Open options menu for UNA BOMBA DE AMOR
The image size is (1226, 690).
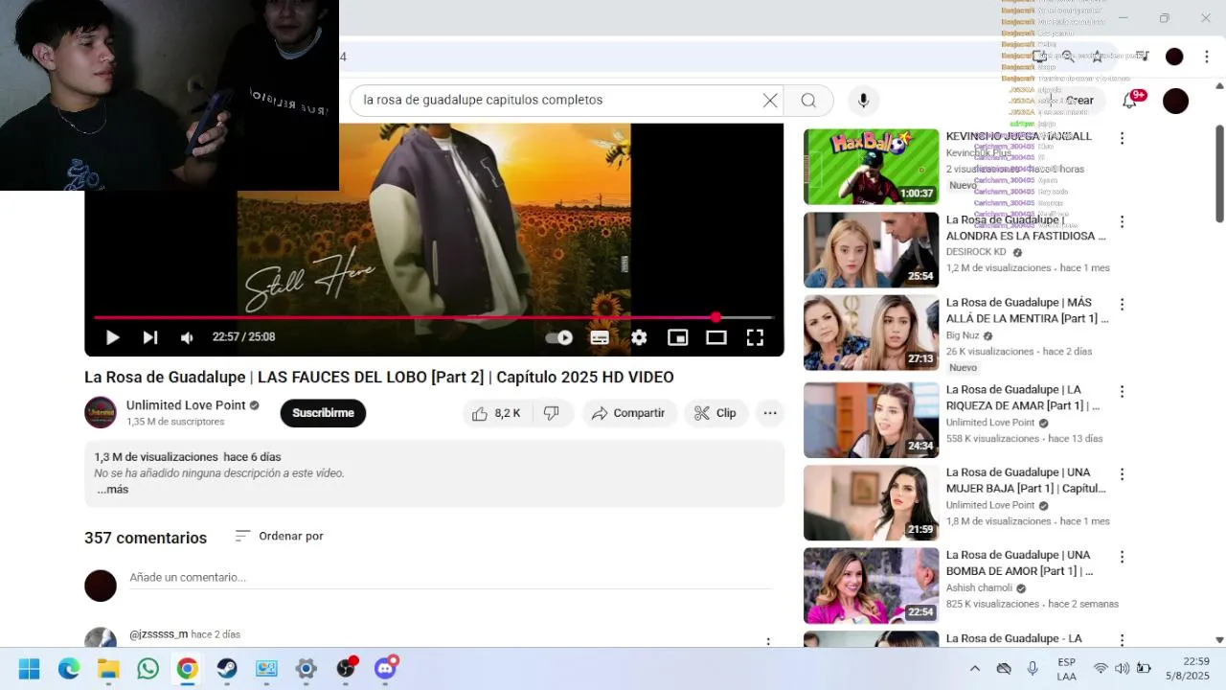pos(1122,557)
